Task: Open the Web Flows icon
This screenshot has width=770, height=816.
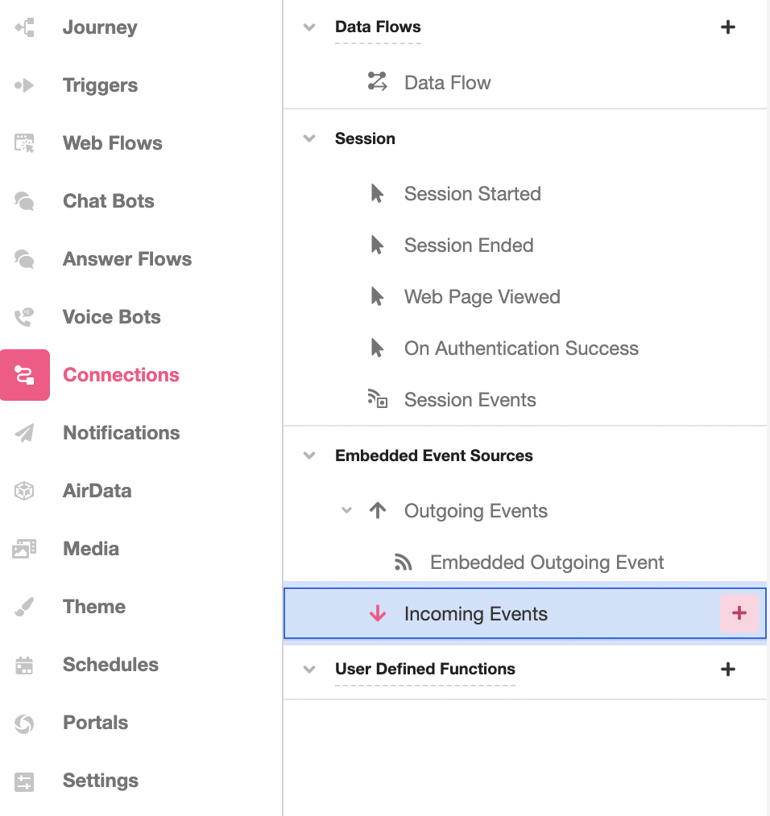Action: (x=24, y=143)
